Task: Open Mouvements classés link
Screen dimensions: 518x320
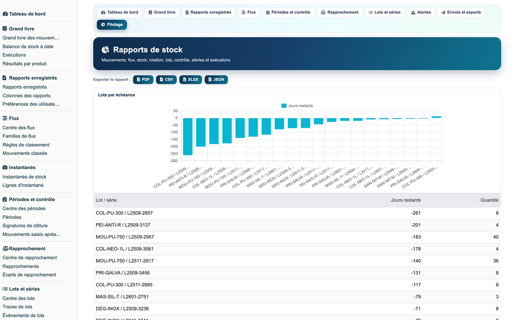Action: coord(25,153)
